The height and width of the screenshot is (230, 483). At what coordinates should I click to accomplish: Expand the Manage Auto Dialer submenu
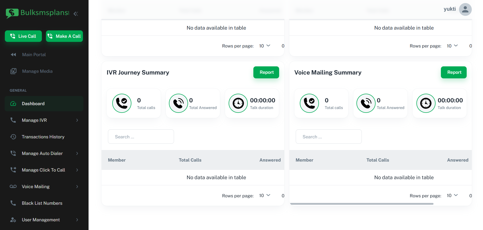coord(77,153)
